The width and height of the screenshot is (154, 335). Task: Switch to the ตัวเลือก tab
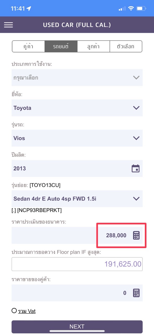pos(126,47)
